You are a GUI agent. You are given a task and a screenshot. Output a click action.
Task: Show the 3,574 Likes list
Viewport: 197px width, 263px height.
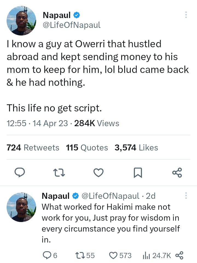[x=136, y=148]
